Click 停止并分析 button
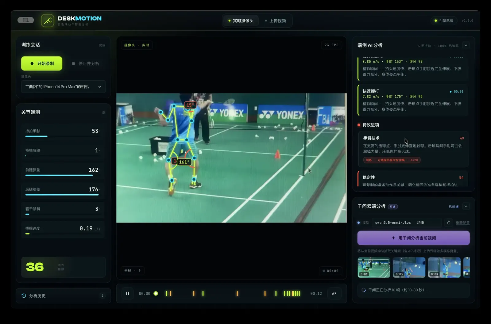This screenshot has width=491, height=324. [86, 63]
